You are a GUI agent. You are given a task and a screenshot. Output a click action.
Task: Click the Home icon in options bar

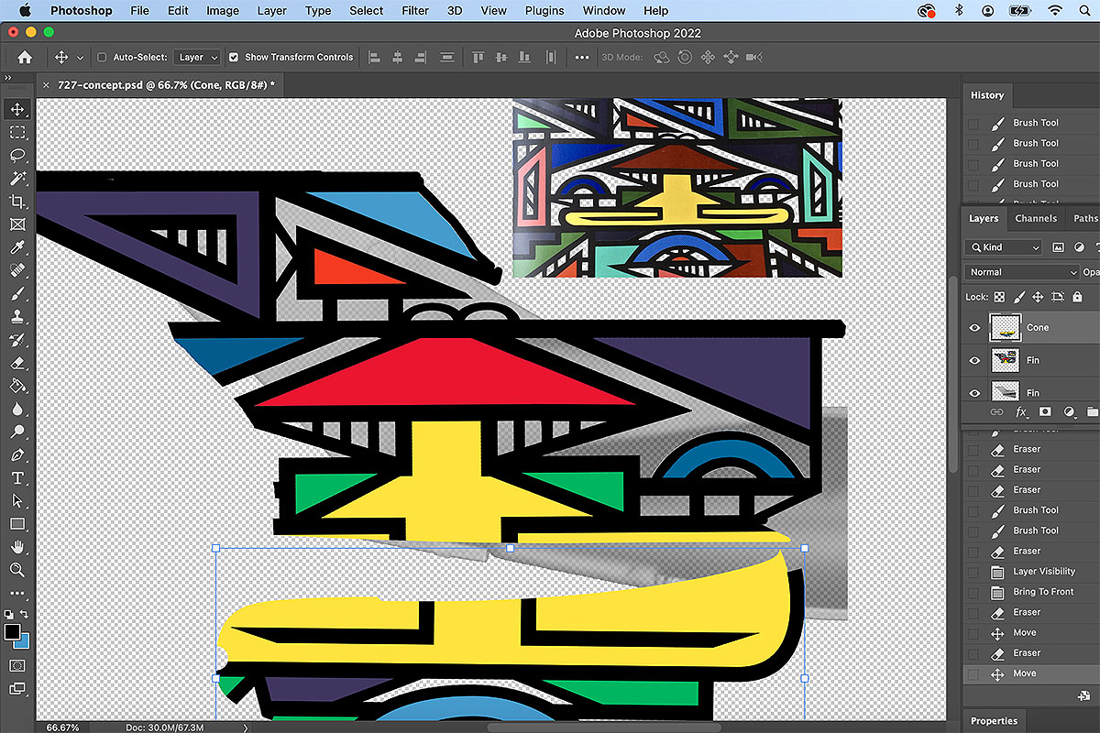coord(25,57)
